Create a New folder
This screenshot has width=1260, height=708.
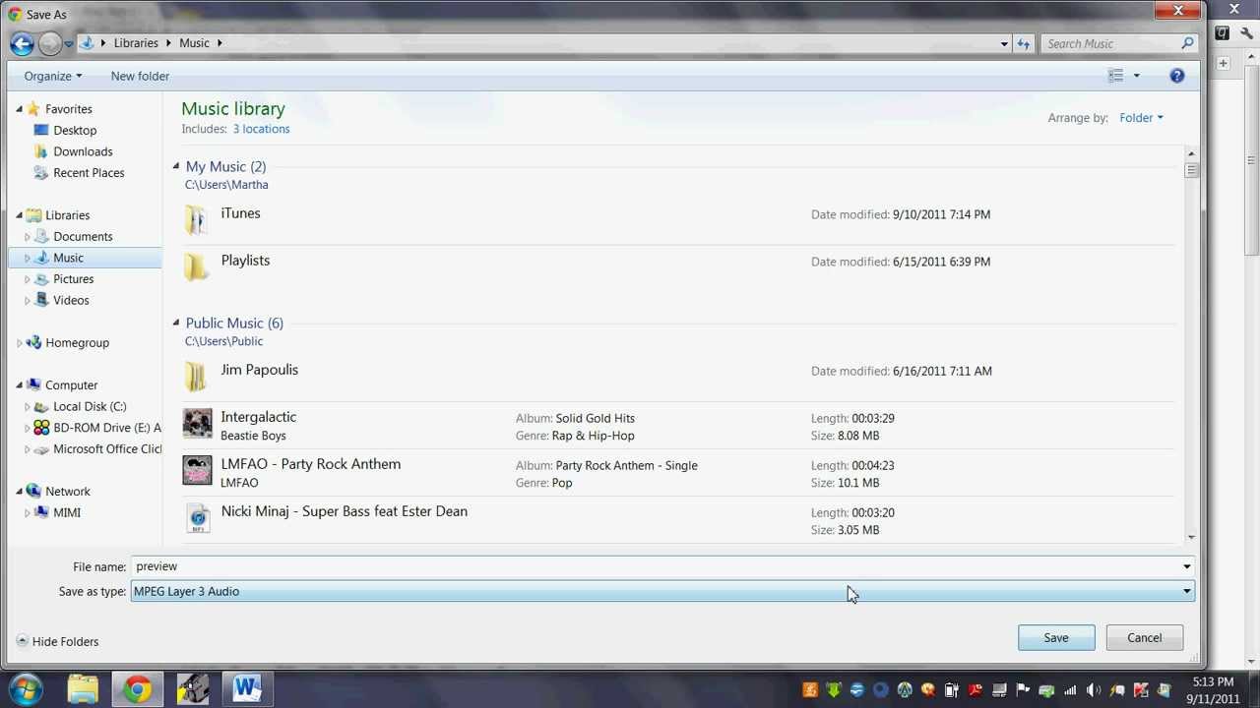(x=140, y=76)
